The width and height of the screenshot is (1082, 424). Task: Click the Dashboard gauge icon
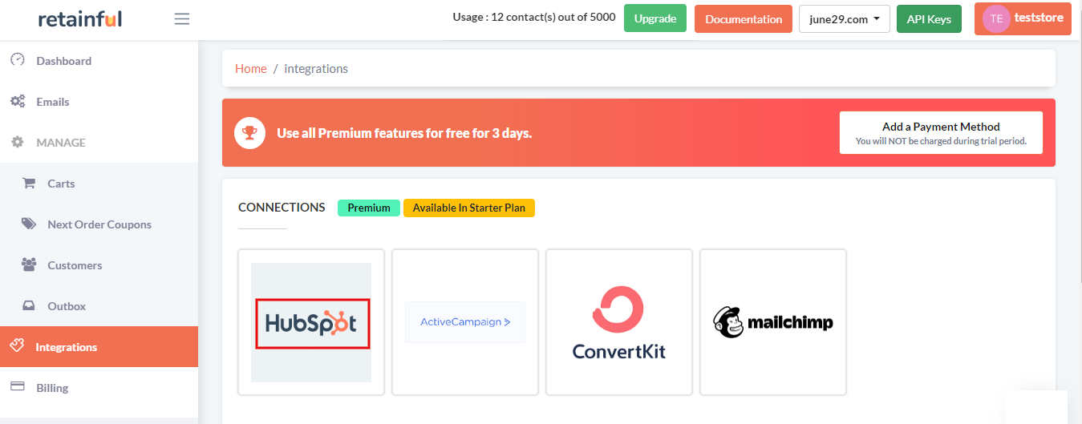[17, 60]
